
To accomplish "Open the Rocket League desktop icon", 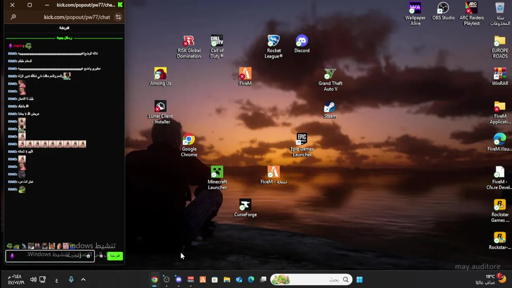I will 274,47.
